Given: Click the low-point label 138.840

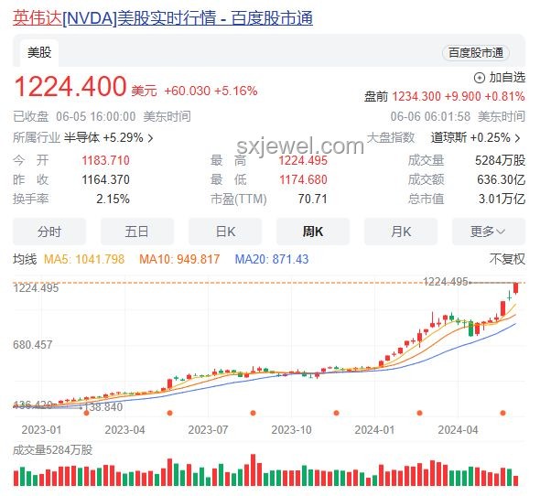Looking at the screenshot, I should 103,407.
